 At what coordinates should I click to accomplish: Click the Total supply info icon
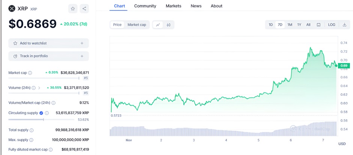[32, 130]
